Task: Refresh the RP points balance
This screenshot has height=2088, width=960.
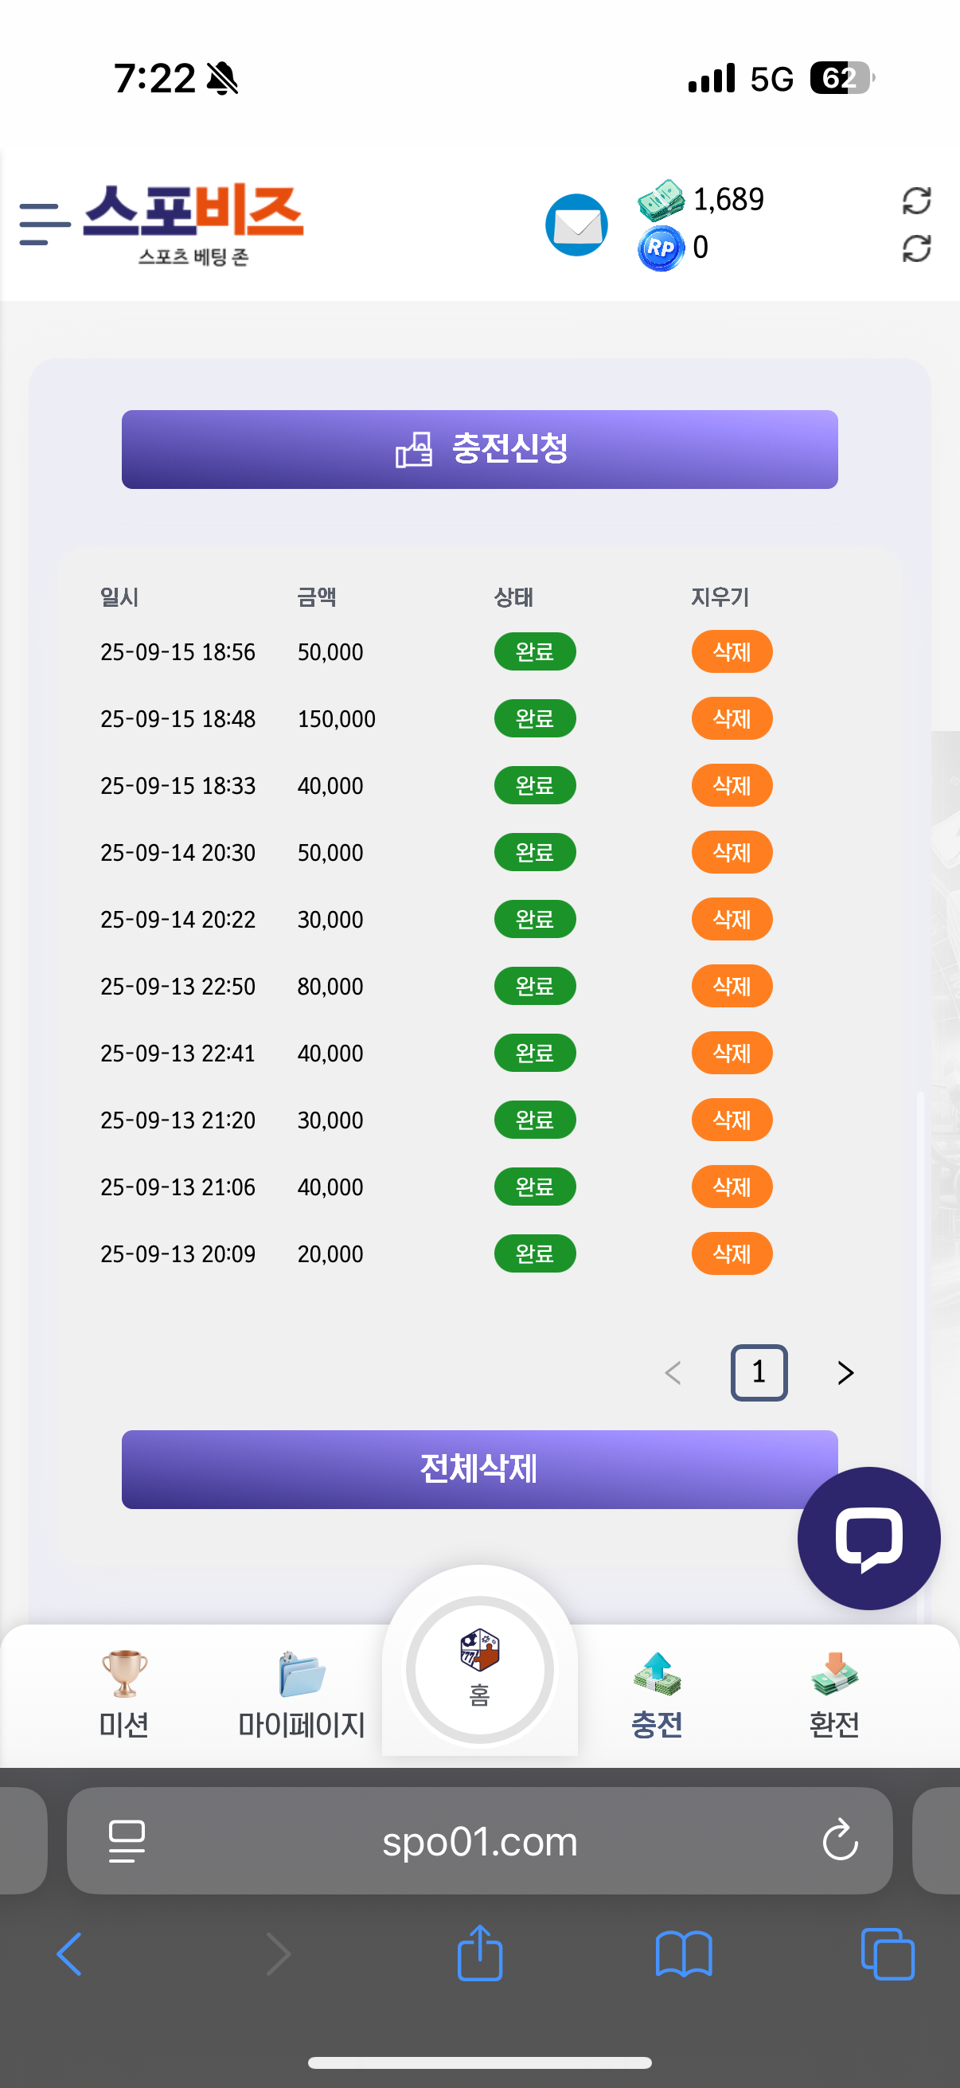Action: [x=915, y=248]
